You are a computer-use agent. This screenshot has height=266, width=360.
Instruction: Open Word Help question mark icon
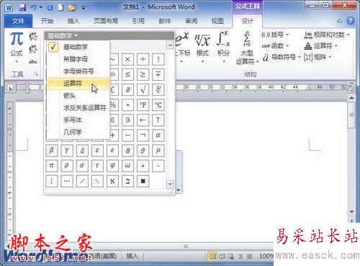(x=351, y=21)
